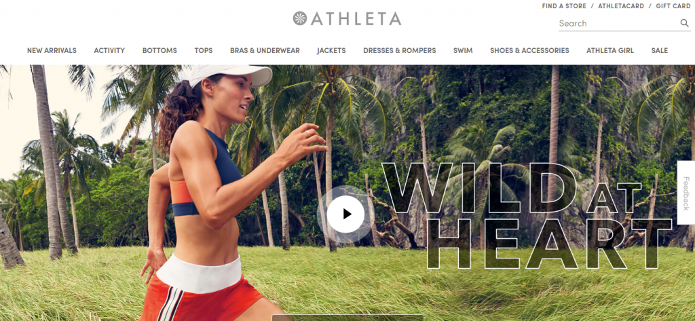Open the Activity menu
The width and height of the screenshot is (695, 321).
pyautogui.click(x=109, y=50)
